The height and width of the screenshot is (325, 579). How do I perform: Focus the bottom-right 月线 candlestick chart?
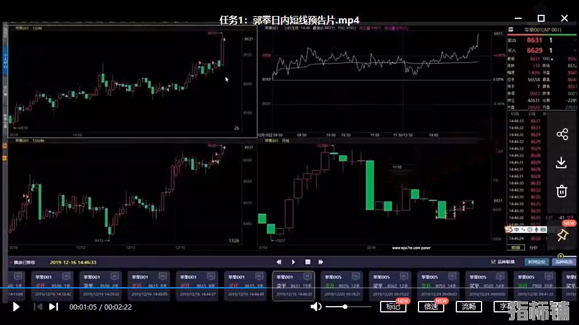(x=381, y=195)
